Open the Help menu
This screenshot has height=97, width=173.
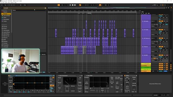15,2
